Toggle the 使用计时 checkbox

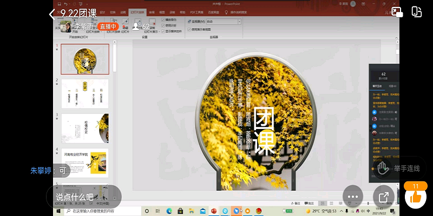(x=163, y=25)
